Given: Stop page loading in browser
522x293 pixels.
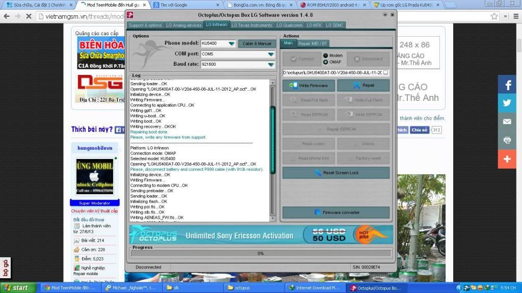Looking at the screenshot, I should (29, 16).
